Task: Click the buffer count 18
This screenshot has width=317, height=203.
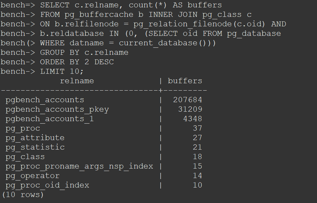Action: coord(197,157)
